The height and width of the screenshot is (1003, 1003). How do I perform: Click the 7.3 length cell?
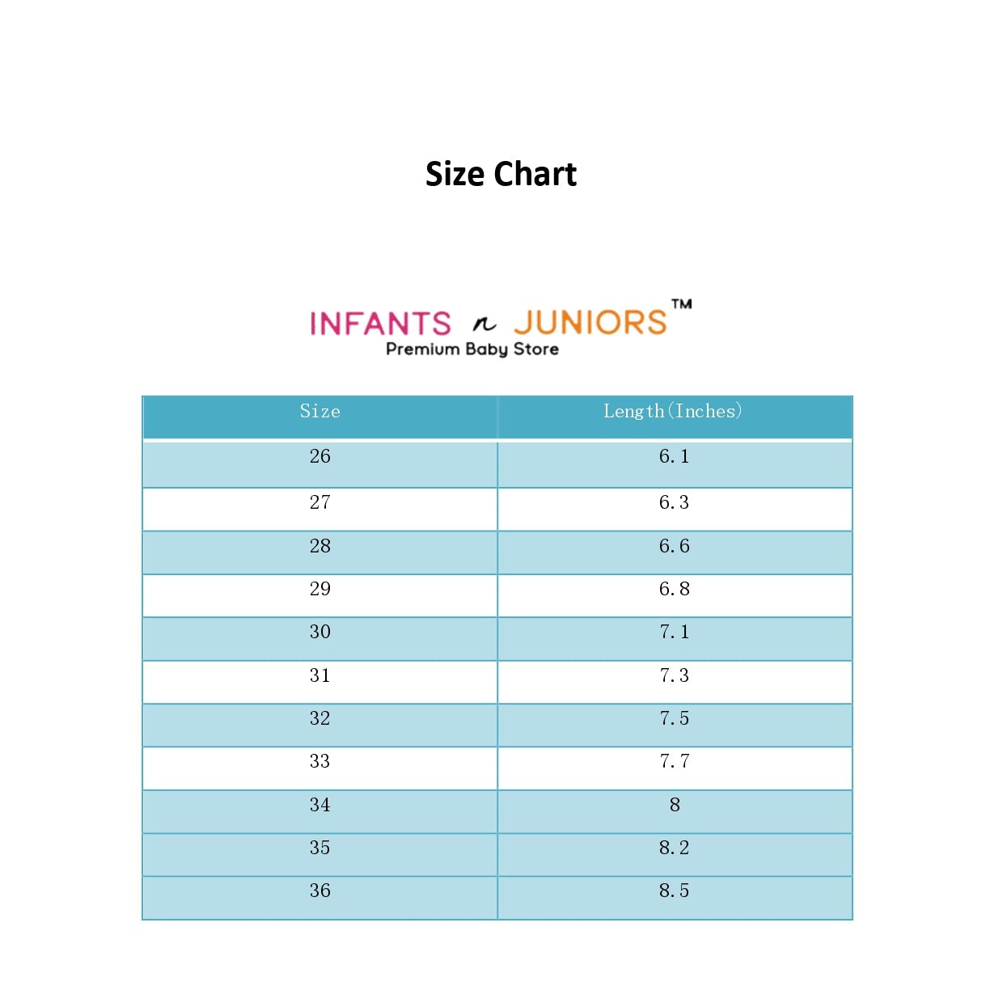675,682
